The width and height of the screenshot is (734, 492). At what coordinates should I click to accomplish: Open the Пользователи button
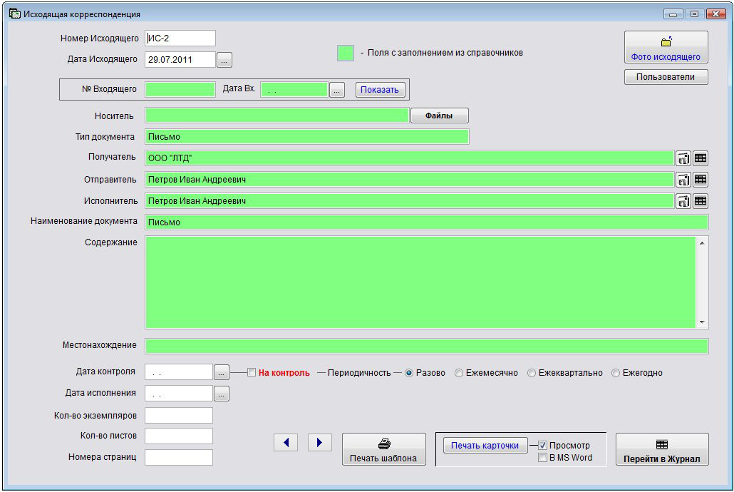(666, 77)
